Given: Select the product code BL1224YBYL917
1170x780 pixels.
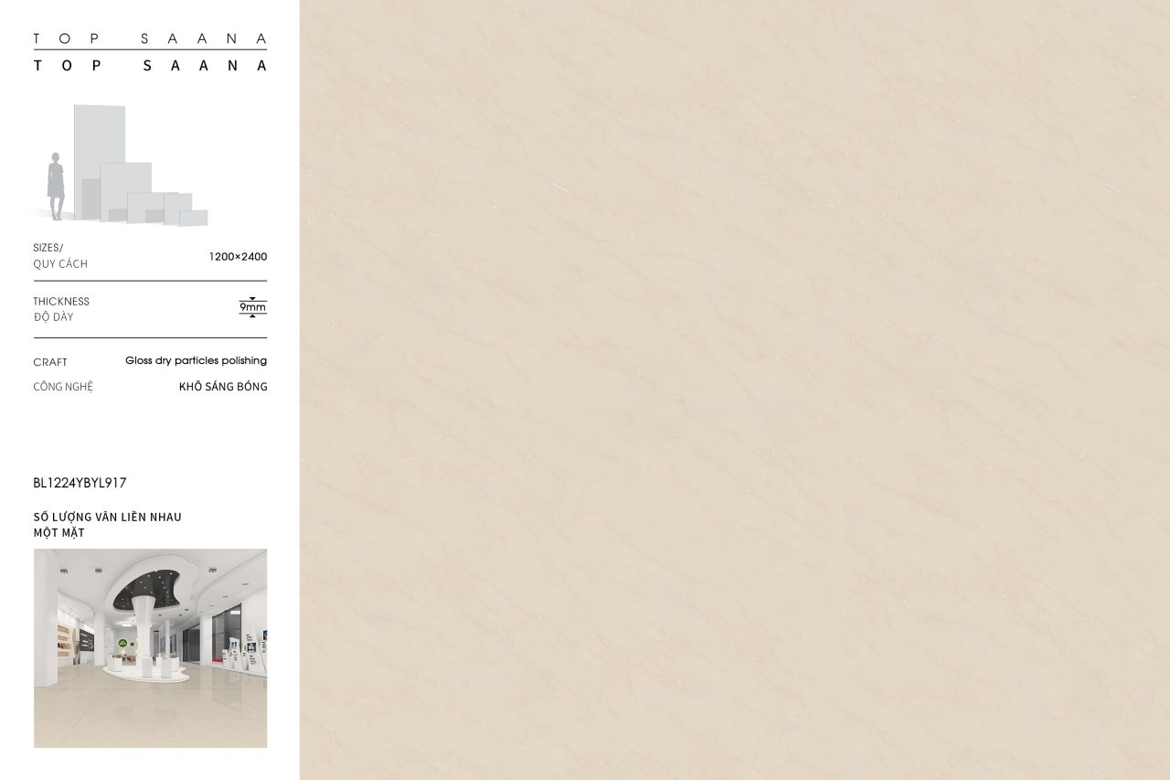Looking at the screenshot, I should coord(80,483).
